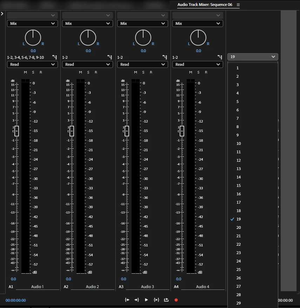
Task: Enable recording on track Audio 3
Action: 151,72
